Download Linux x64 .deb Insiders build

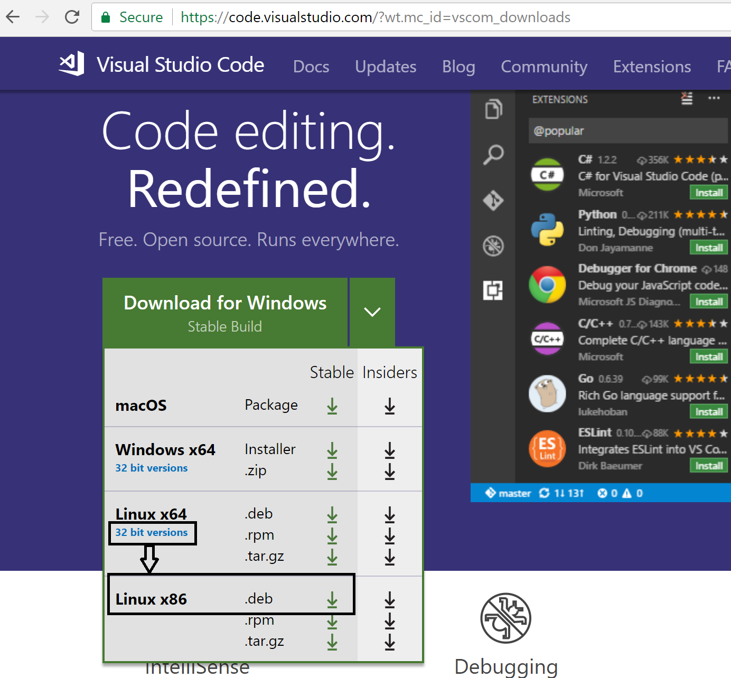tap(390, 514)
